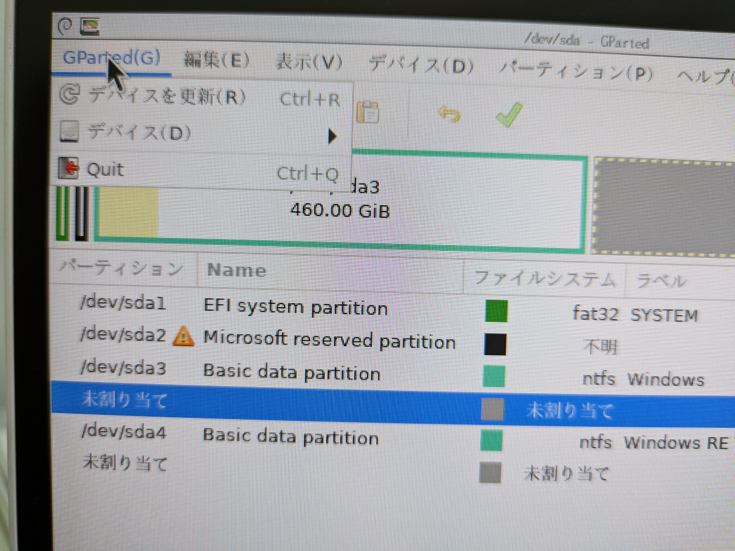735x551 pixels.
Task: Select the /dev/sda1 partition entry
Action: tap(123, 304)
